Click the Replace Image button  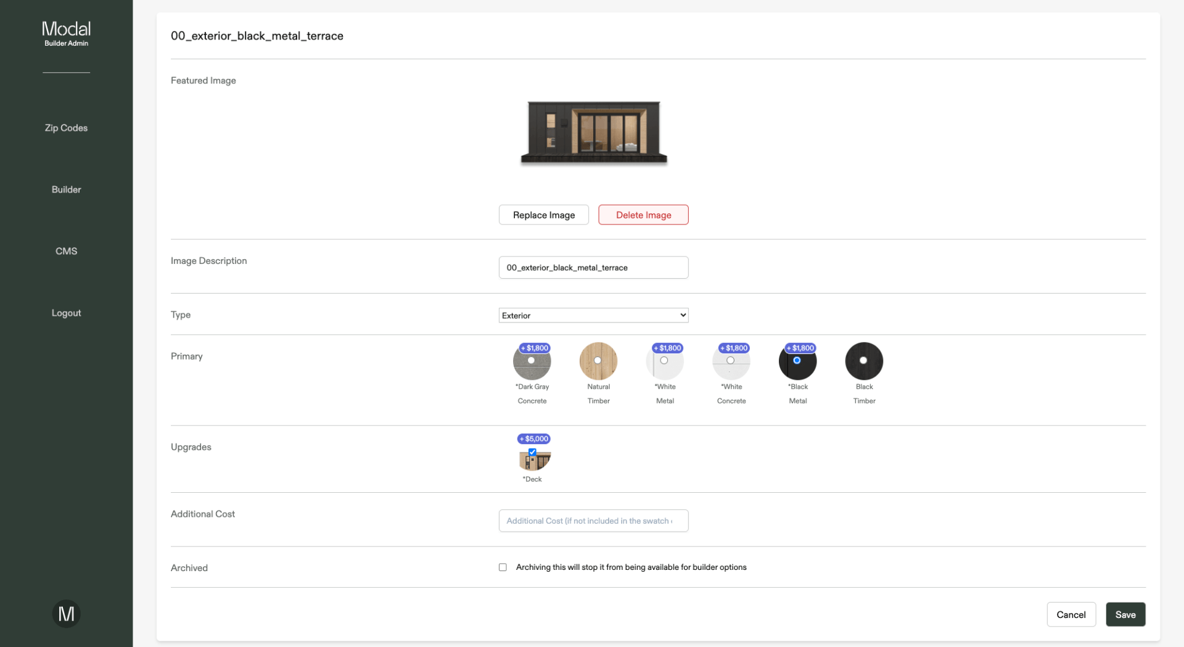[543, 215]
